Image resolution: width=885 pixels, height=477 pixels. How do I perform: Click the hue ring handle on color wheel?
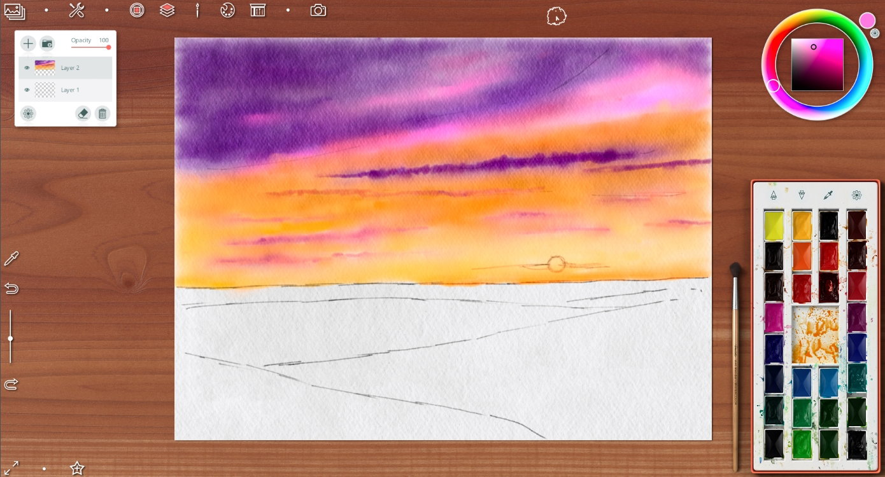point(773,85)
